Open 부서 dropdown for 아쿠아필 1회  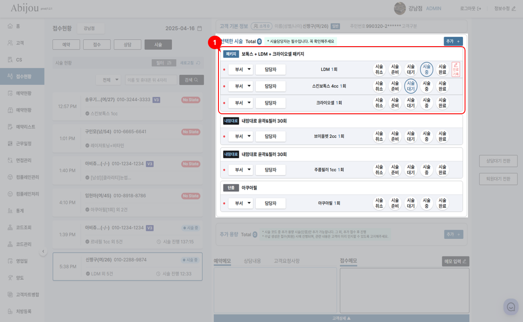pos(241,203)
